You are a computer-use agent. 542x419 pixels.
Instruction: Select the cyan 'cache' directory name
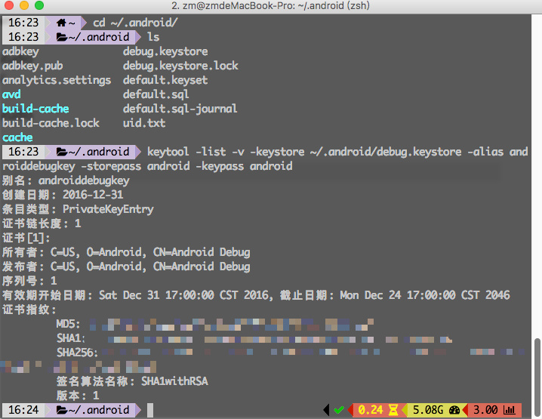17,137
